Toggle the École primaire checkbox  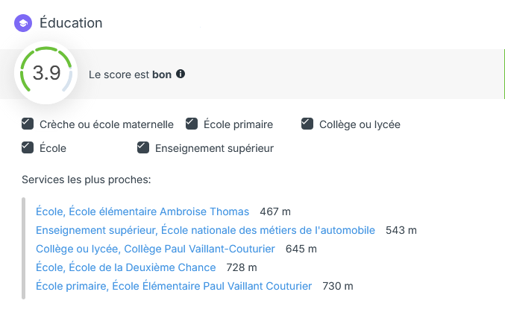[x=192, y=124]
